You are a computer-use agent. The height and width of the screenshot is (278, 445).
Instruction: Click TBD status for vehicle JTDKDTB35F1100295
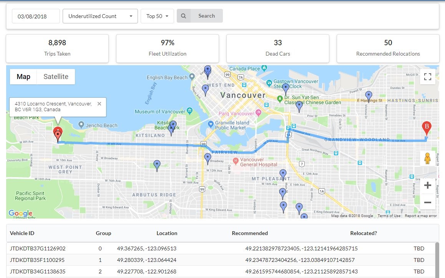click(x=419, y=260)
